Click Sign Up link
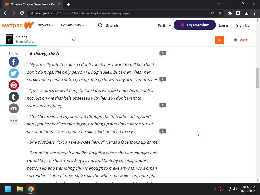The height and width of the screenshot is (195, 260). [x=243, y=25]
